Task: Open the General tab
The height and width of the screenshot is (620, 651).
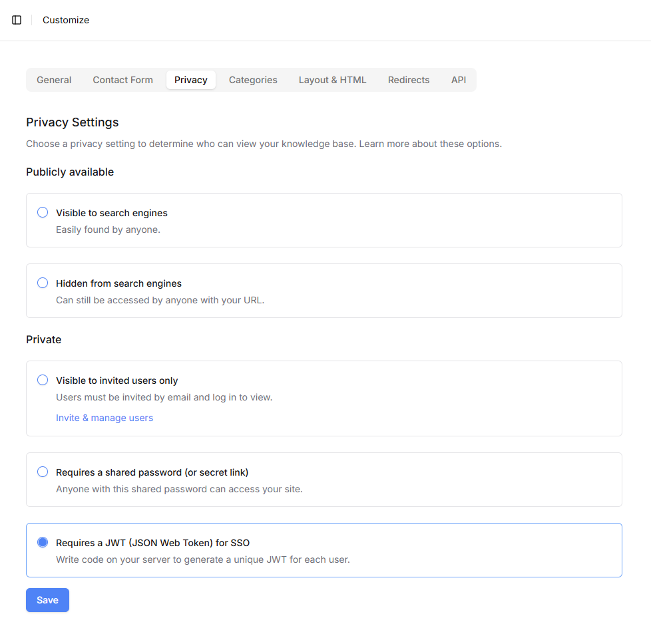Action: click(x=54, y=80)
